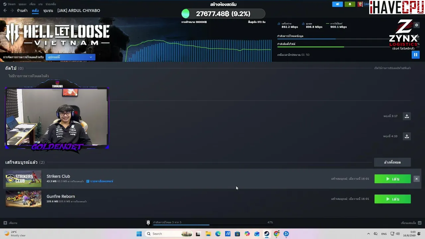
Task: Expand the download management device dropdown
Action: tap(70, 57)
